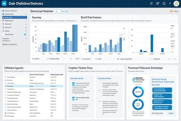Click the pink icon on the table's last row
Viewport: 181px width, 121px height.
(5, 116)
